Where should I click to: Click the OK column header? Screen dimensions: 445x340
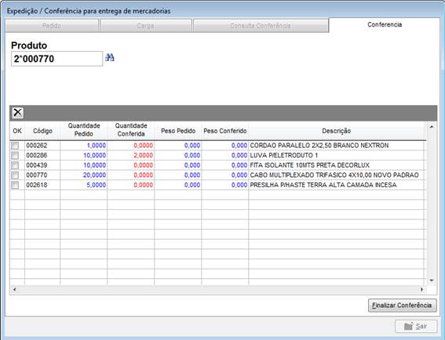point(17,131)
